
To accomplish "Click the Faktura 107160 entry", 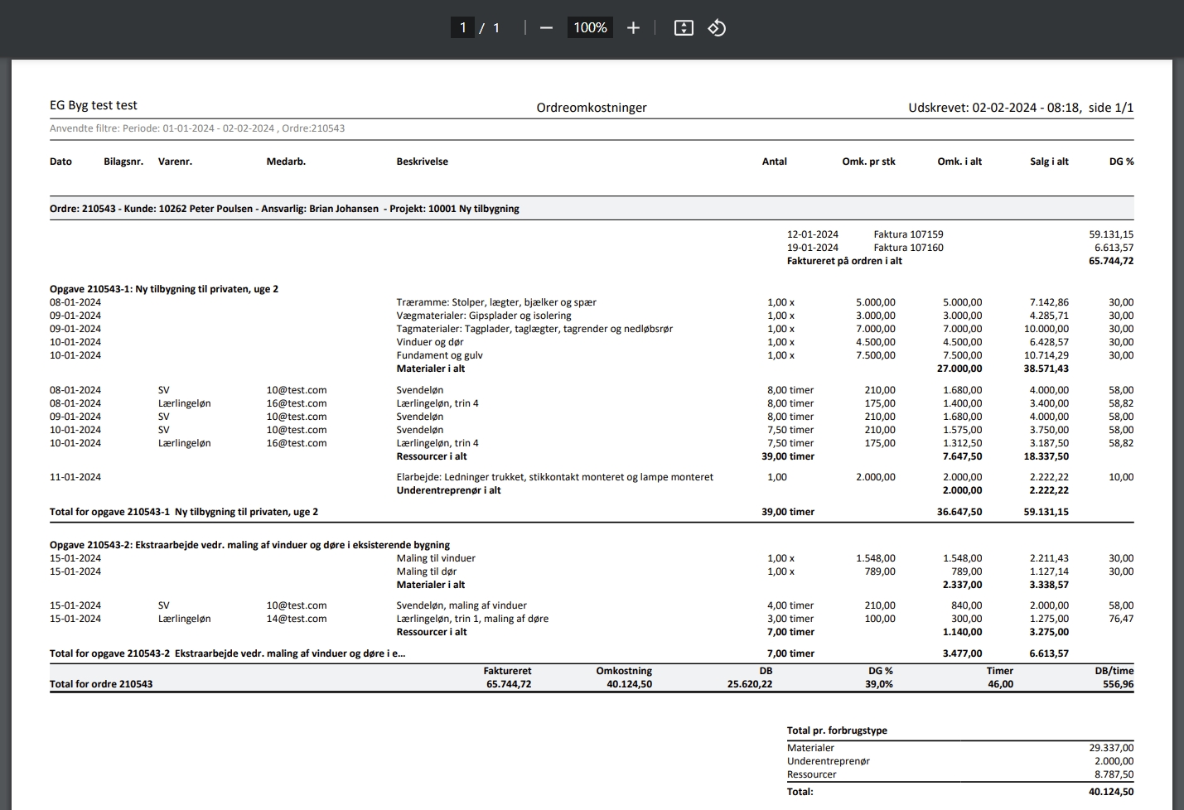I will click(x=908, y=248).
